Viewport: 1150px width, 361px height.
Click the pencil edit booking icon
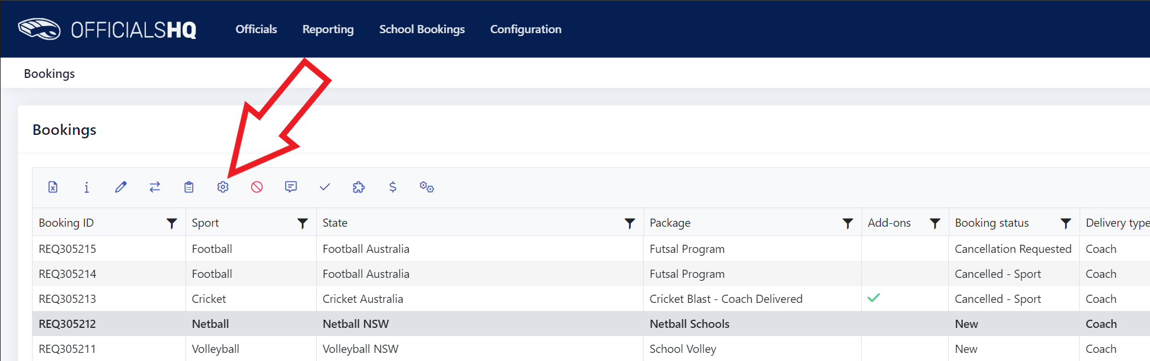pos(121,187)
